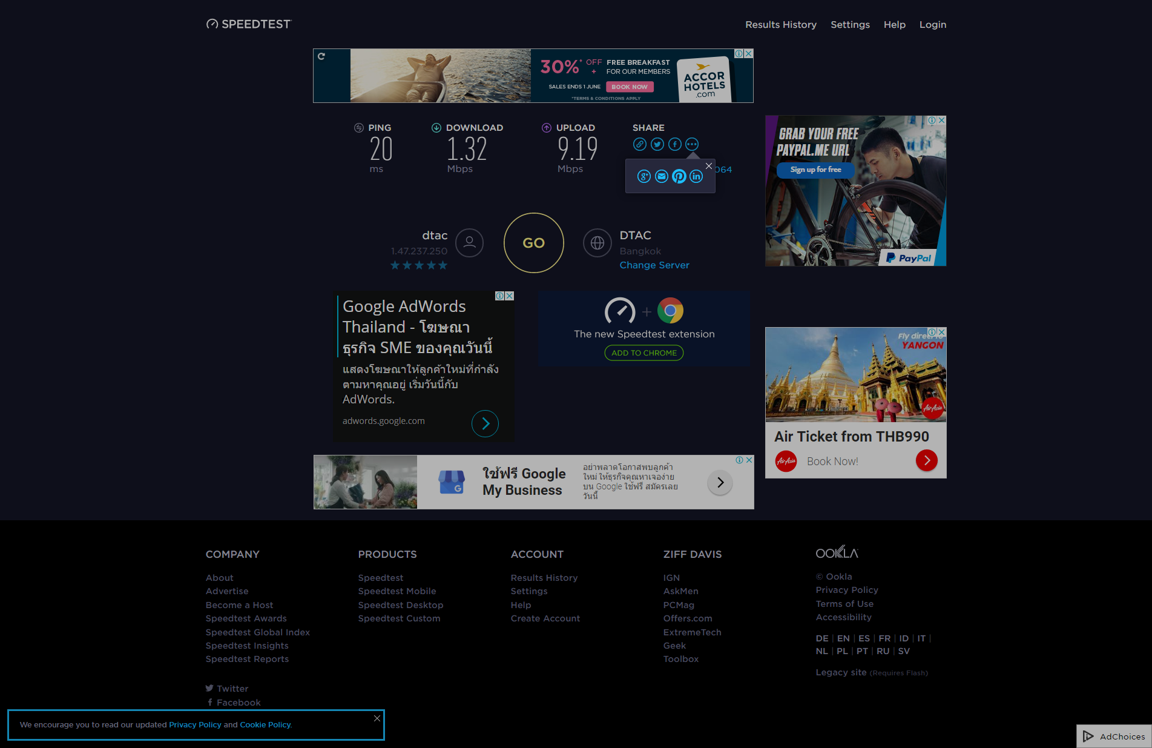Open Speedtest Global Index footer link

pyautogui.click(x=258, y=632)
